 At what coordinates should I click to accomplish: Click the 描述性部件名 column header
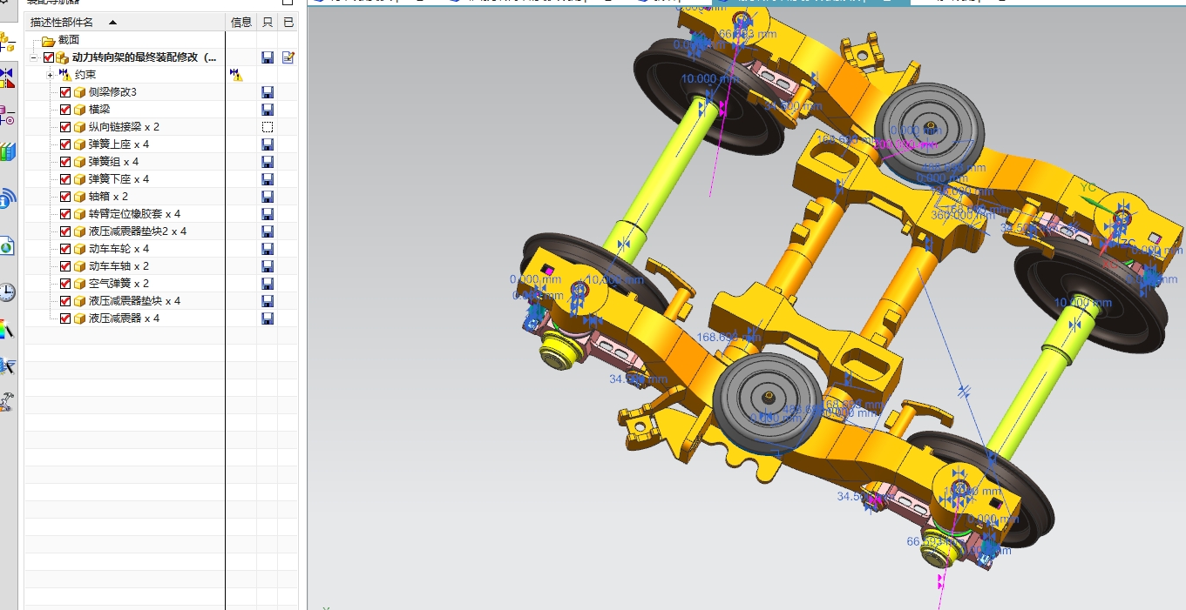coord(125,22)
